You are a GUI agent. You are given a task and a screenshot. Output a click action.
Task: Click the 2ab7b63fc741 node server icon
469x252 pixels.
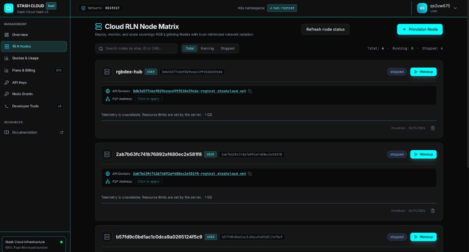(107, 154)
